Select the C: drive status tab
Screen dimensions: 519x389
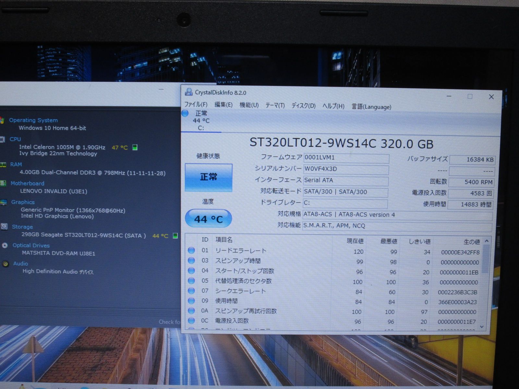[201, 121]
